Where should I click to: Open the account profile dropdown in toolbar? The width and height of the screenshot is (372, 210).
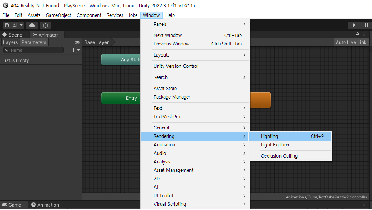coord(13,25)
